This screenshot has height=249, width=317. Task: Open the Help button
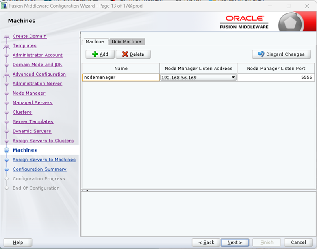point(18,243)
